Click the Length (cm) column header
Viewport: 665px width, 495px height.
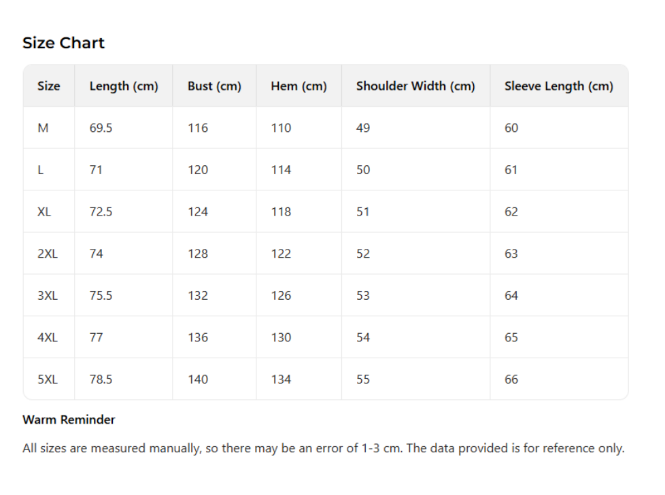[123, 86]
